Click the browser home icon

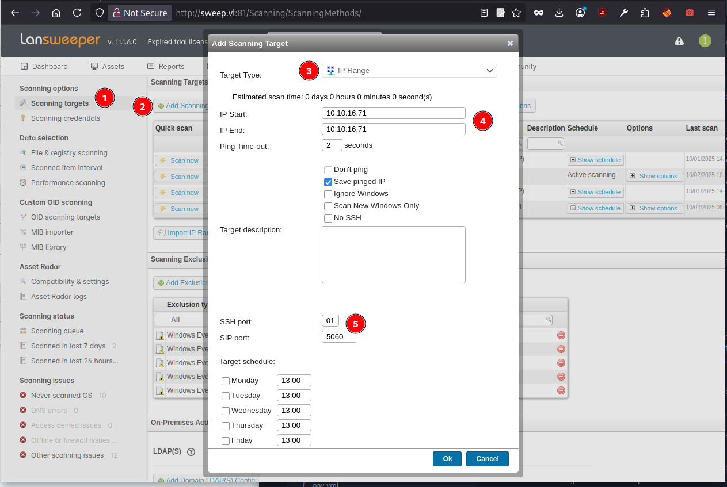pos(56,13)
